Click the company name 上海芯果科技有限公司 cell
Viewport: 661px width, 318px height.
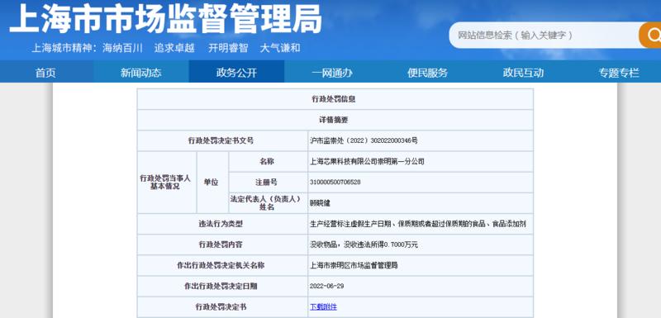coord(421,161)
